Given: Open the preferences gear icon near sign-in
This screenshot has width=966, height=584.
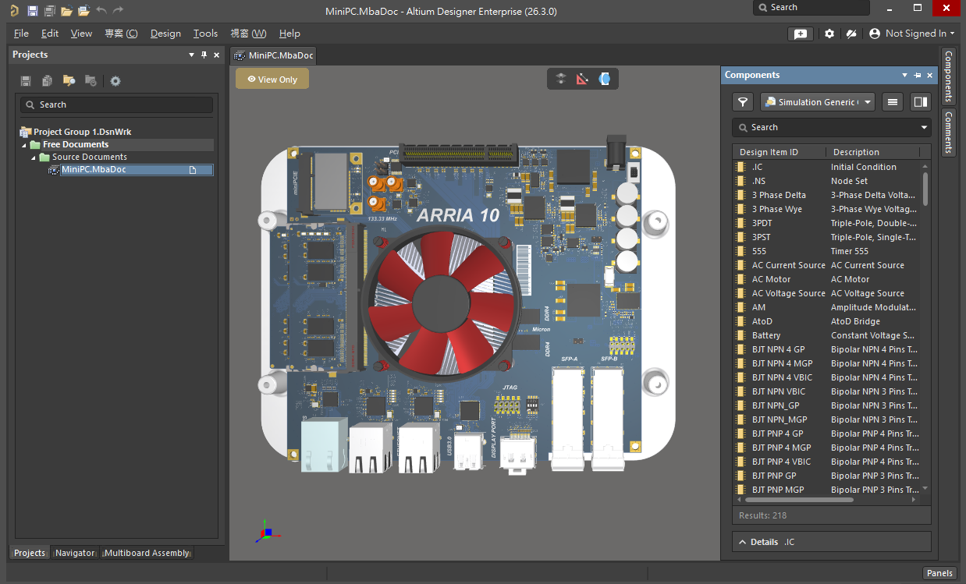Looking at the screenshot, I should click(x=829, y=34).
